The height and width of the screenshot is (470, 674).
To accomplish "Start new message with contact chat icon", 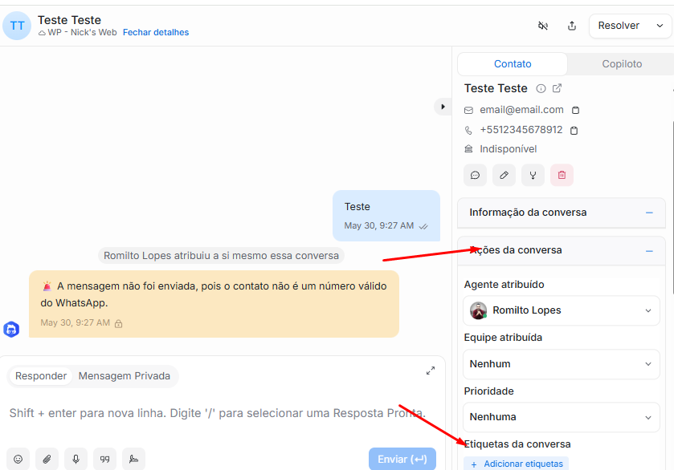I will 475,175.
